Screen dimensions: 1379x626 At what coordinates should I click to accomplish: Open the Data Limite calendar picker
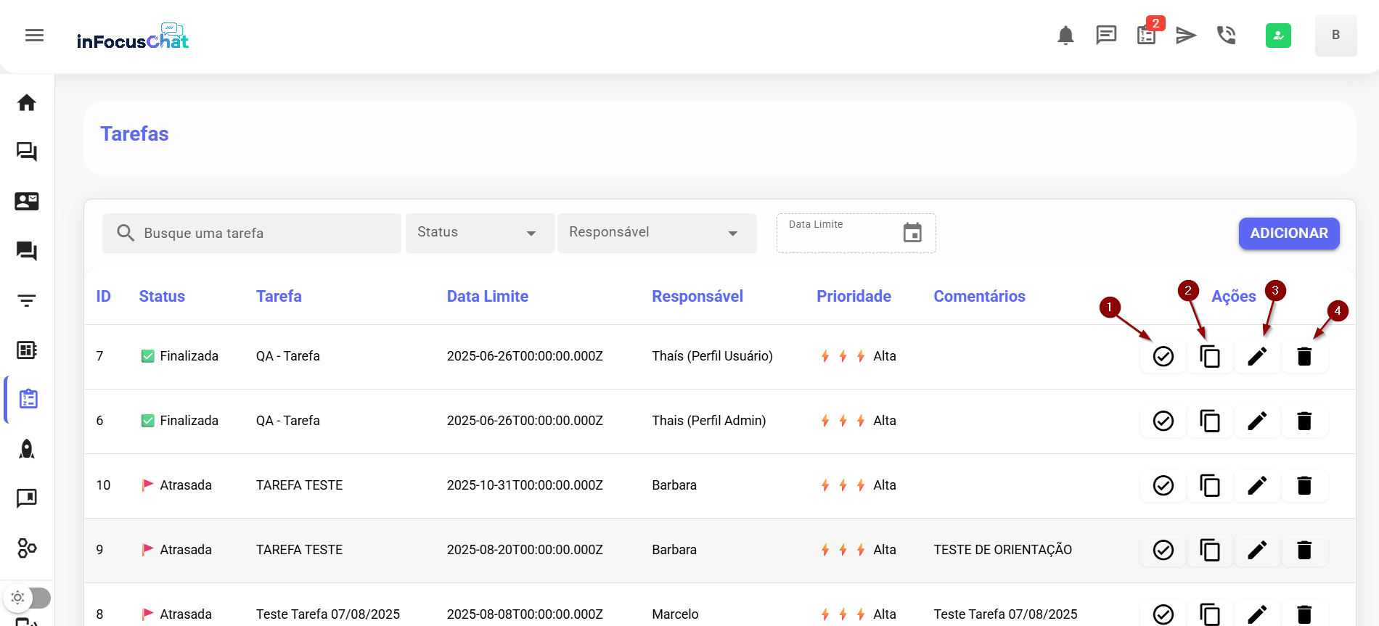tap(912, 233)
